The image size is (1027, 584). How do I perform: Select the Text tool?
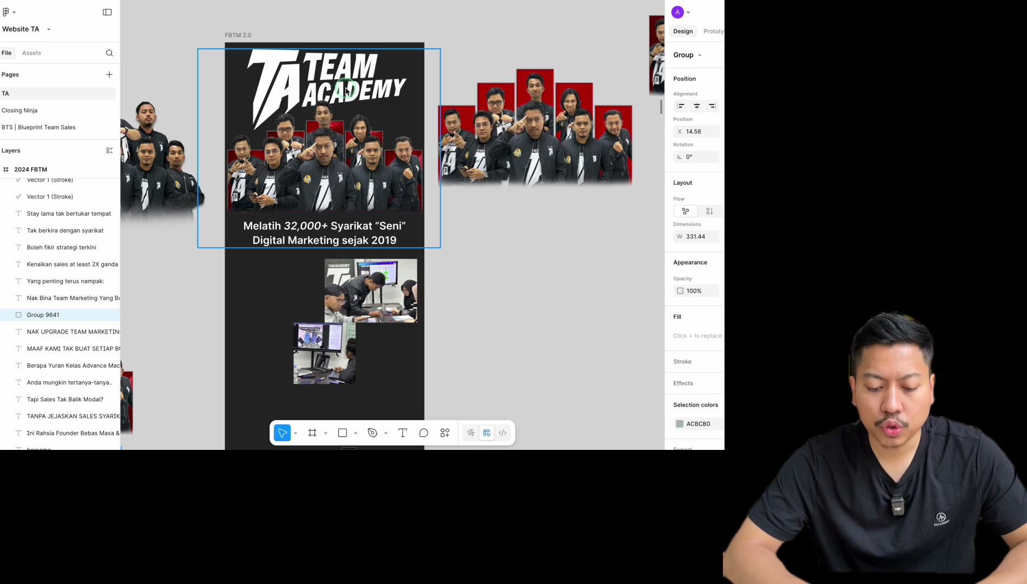403,433
